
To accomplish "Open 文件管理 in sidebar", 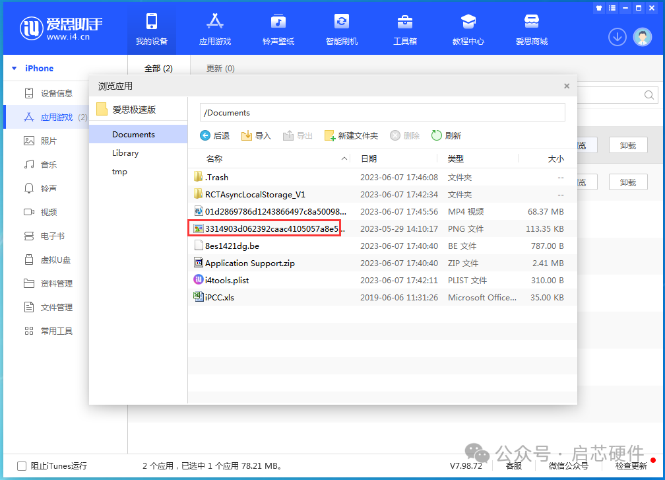I will (48, 307).
